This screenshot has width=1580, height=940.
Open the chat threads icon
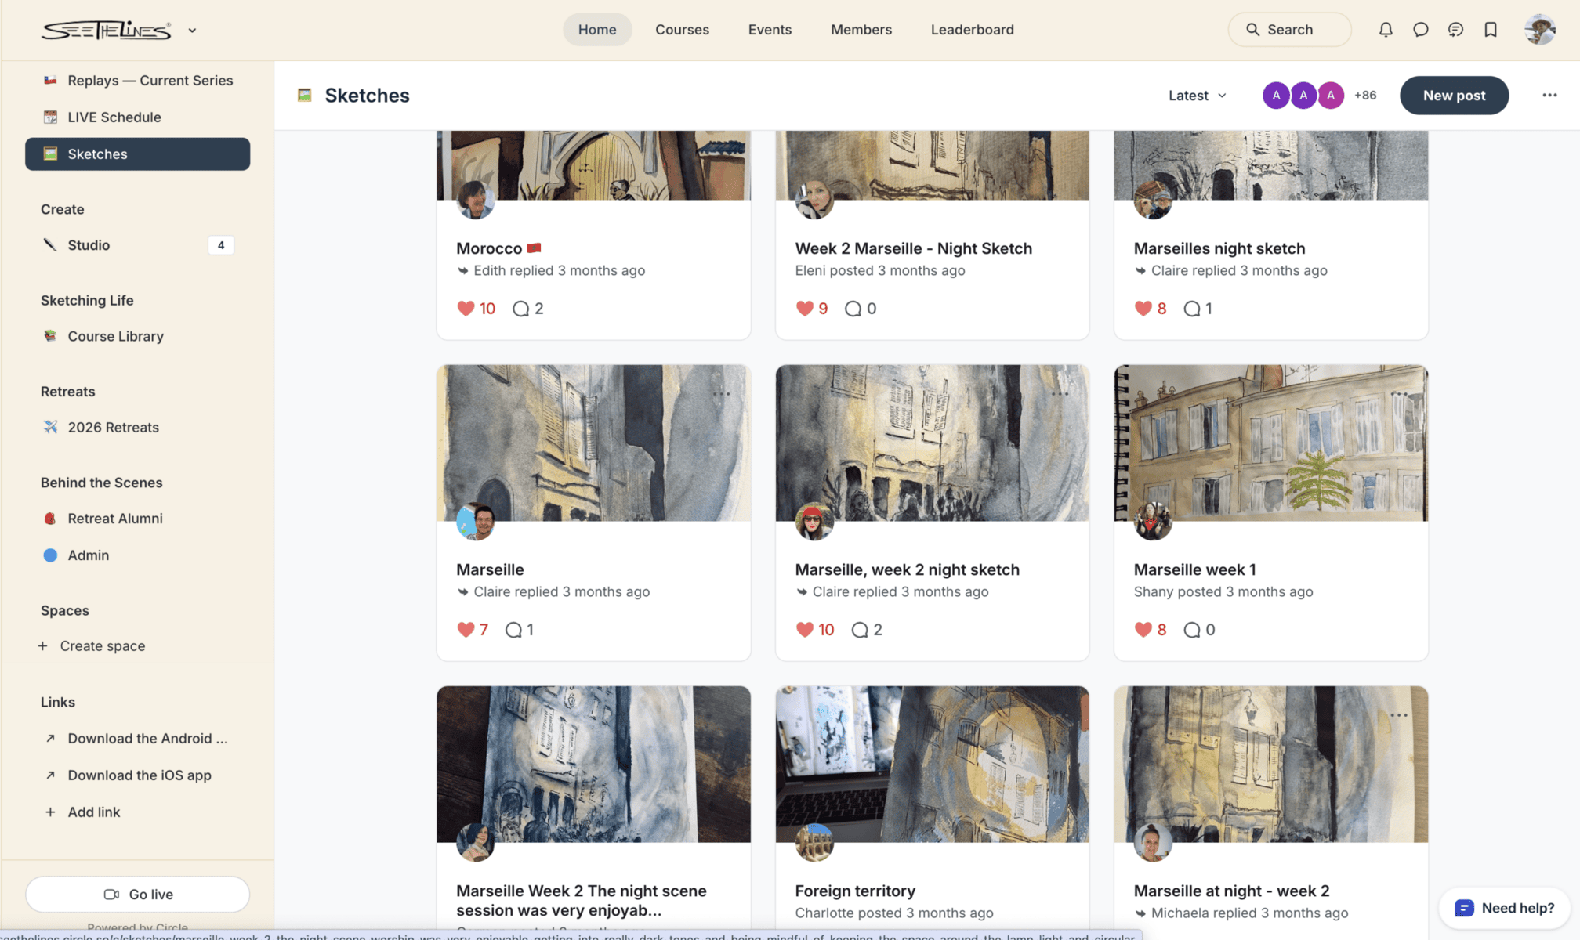pyautogui.click(x=1455, y=30)
